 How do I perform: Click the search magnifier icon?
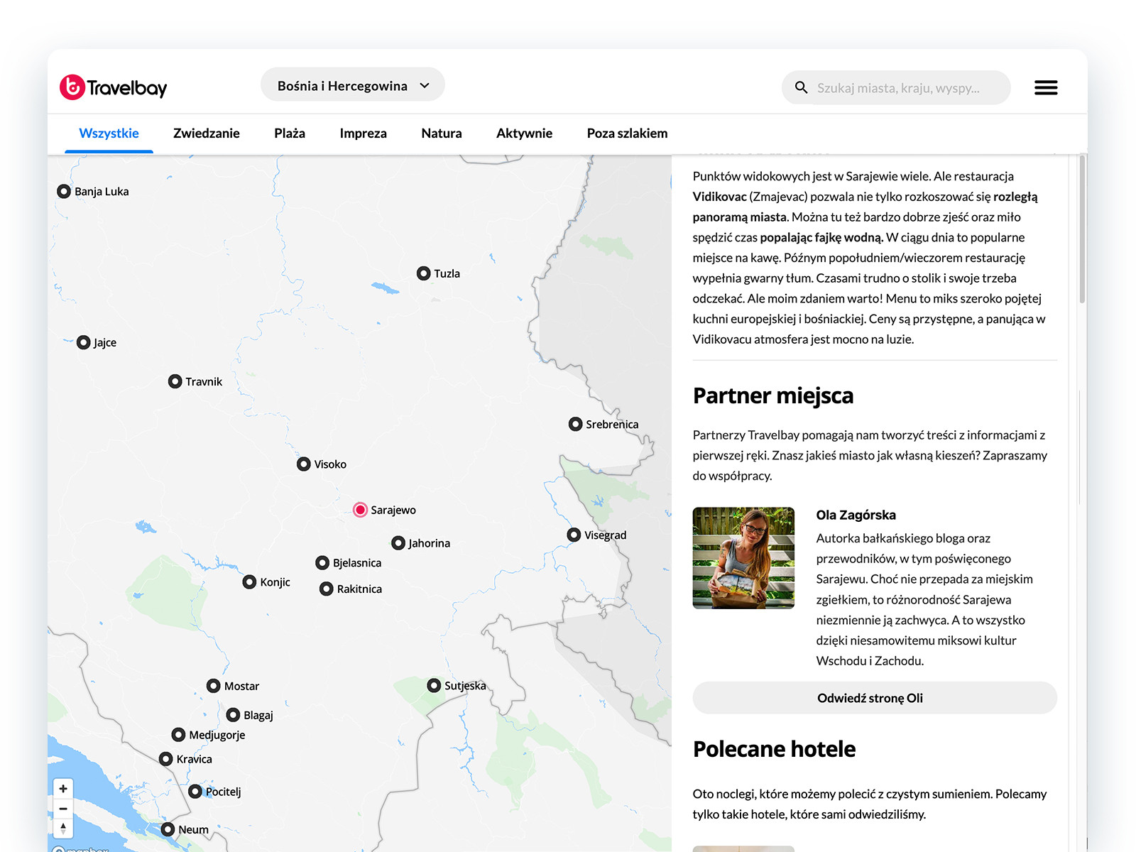click(x=801, y=87)
